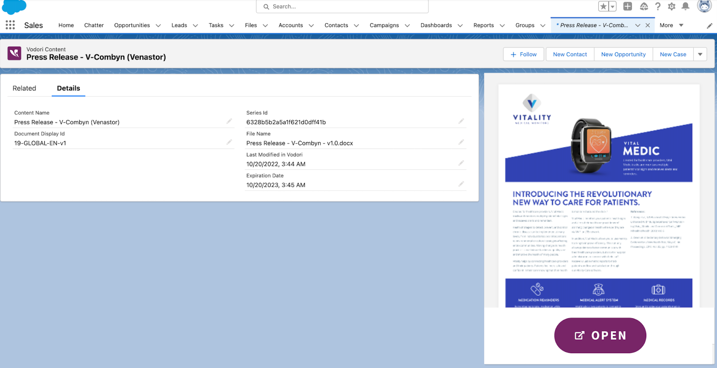Open the user profile avatar
This screenshot has height=368, width=717.
point(704,6)
